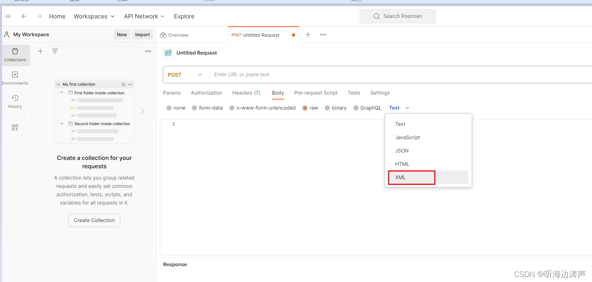
Task: Open the filter icon next to the search box
Action: (x=55, y=51)
